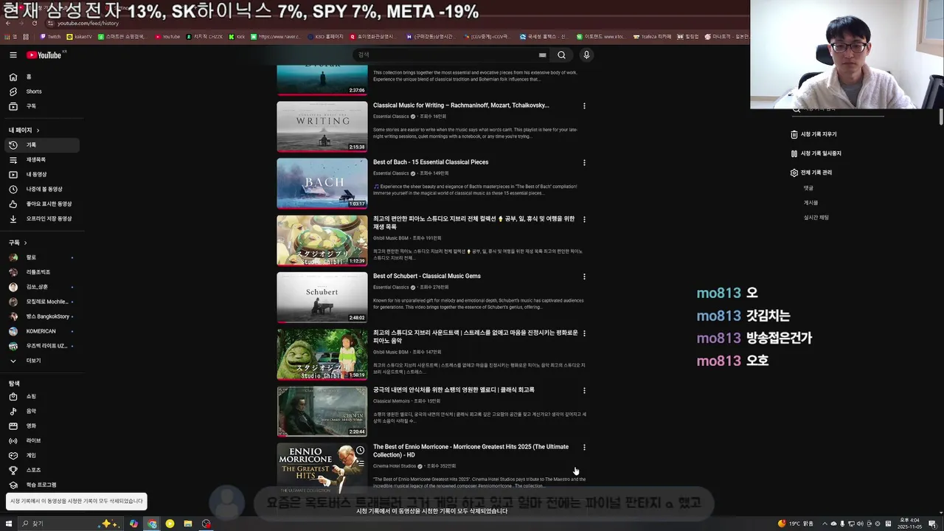Open the kakaoTV bookmark
This screenshot has width=944, height=531.
tap(80, 36)
